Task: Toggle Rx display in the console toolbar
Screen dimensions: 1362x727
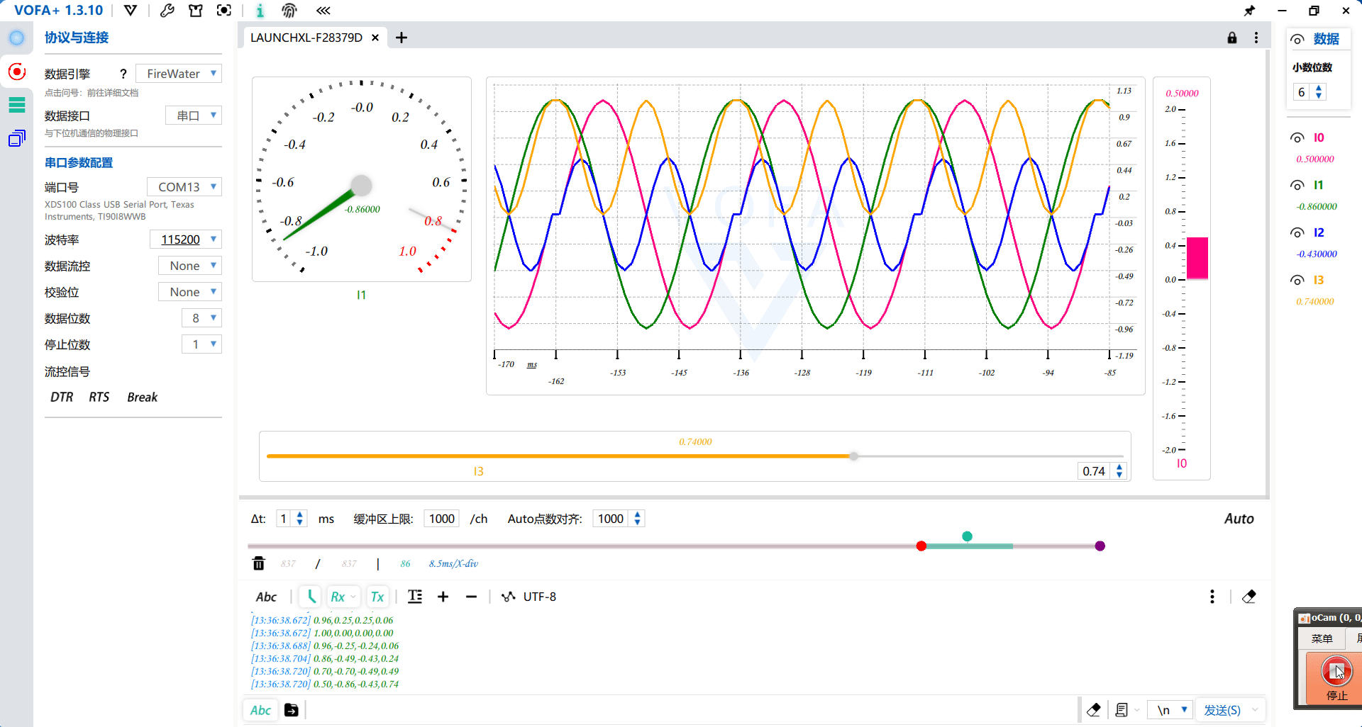Action: click(338, 597)
